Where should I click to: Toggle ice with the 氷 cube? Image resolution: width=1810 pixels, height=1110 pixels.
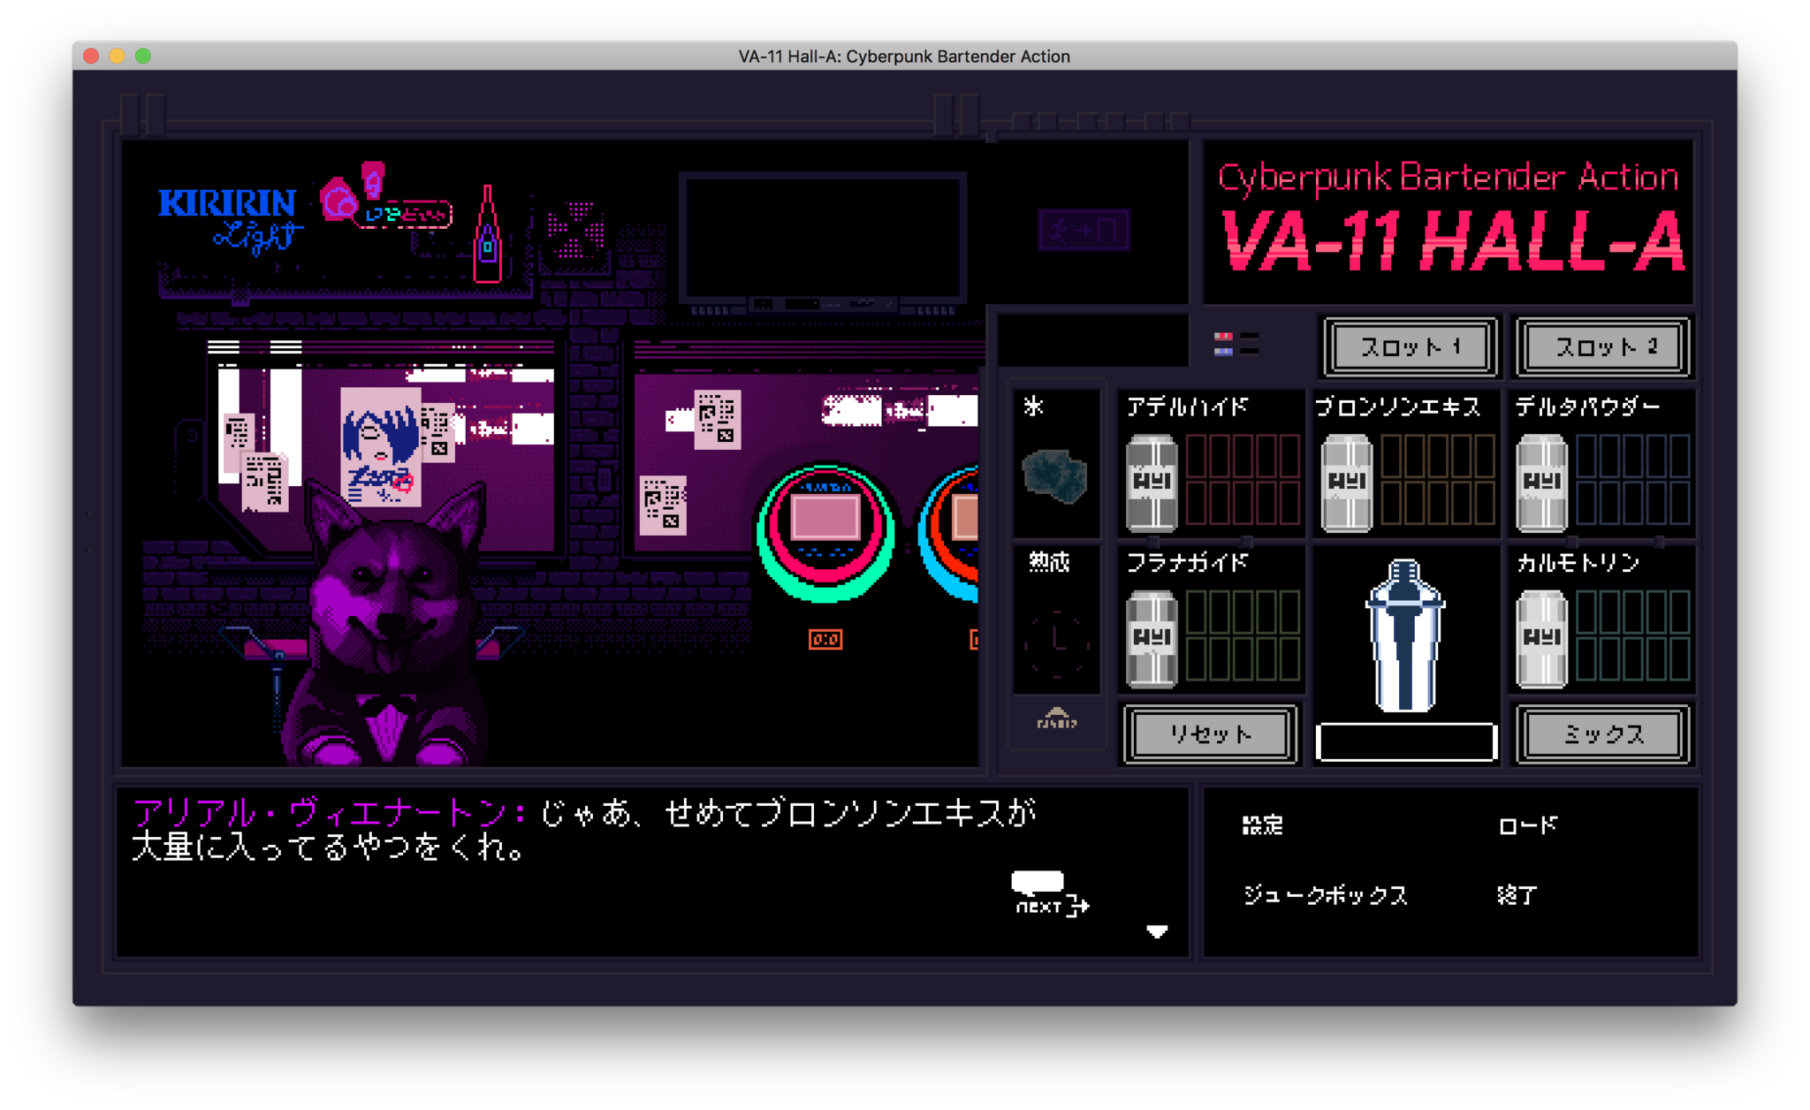[1057, 477]
